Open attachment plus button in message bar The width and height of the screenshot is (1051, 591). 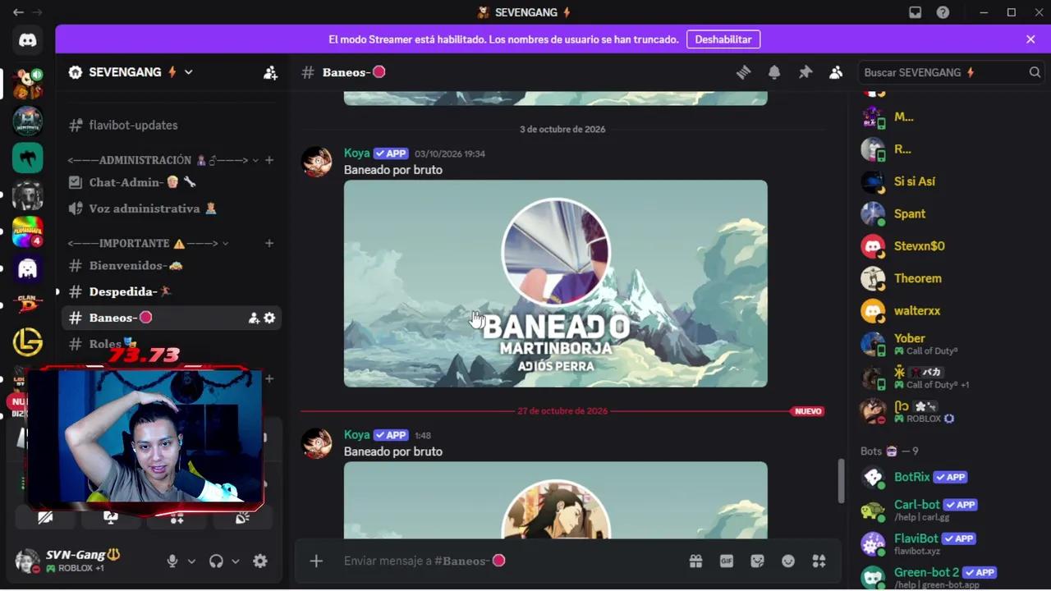(x=316, y=561)
